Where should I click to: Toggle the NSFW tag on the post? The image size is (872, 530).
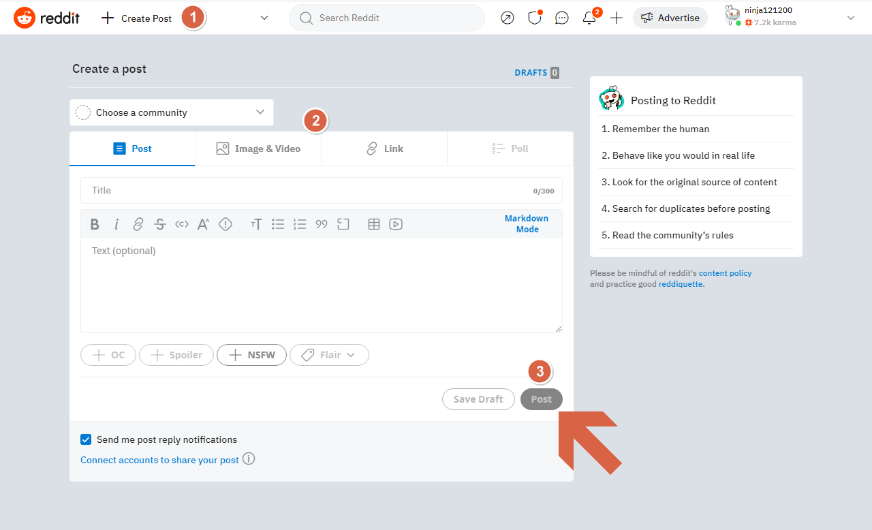tap(251, 354)
